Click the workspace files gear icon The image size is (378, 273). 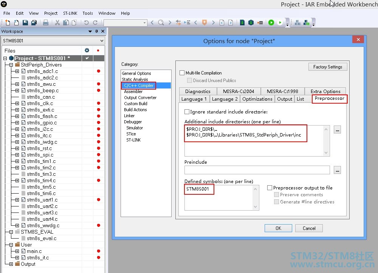tap(87, 50)
